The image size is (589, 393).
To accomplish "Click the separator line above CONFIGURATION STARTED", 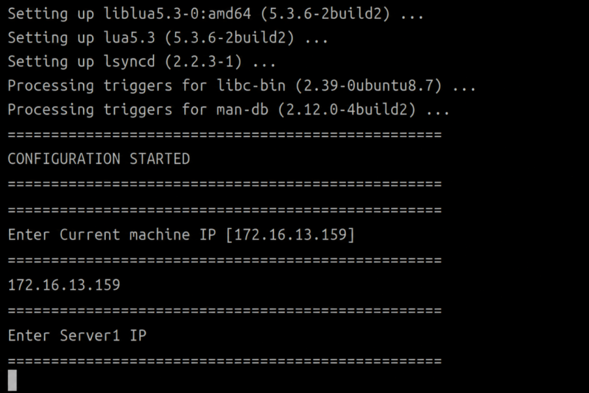I will coord(225,134).
